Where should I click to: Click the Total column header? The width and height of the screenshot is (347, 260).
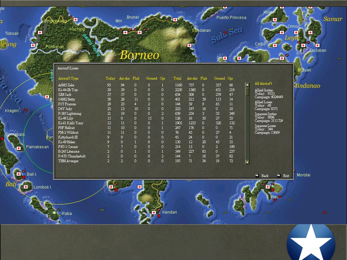(x=177, y=78)
